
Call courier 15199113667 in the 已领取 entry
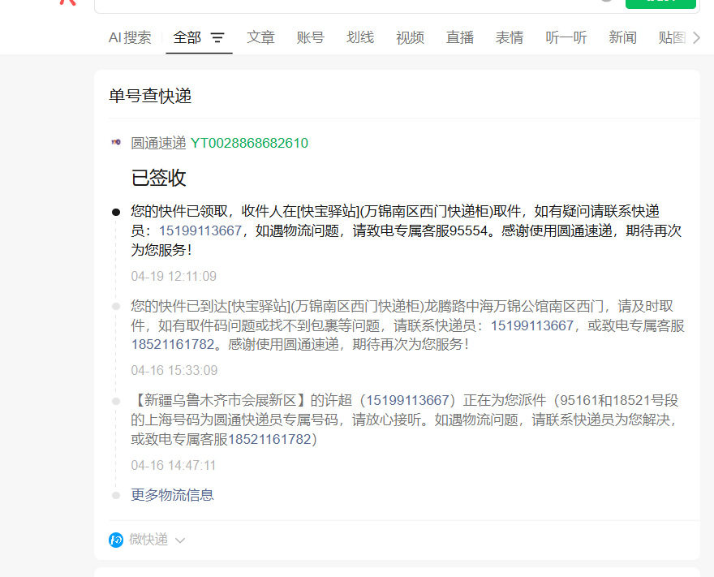[200, 231]
